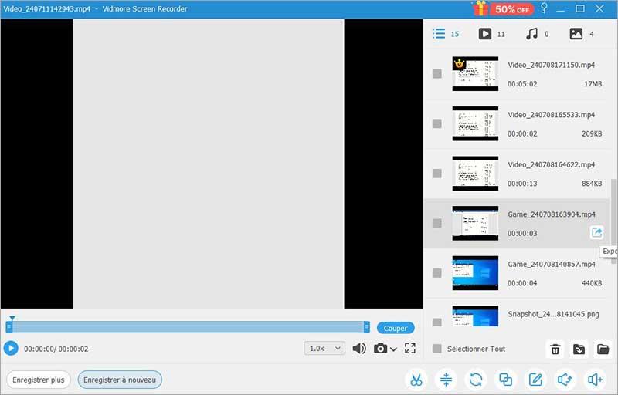Screen dimensions: 618x395
Task: Check the box for Video_240708164622.mp4
Action: pyautogui.click(x=436, y=174)
